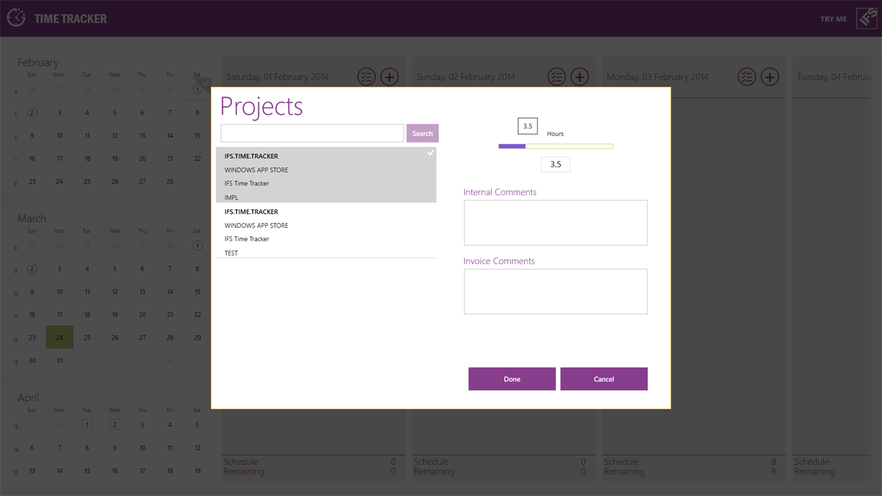Click Saturday, 01 February 2014 column header
This screenshot has height=496, width=882.
(x=277, y=77)
